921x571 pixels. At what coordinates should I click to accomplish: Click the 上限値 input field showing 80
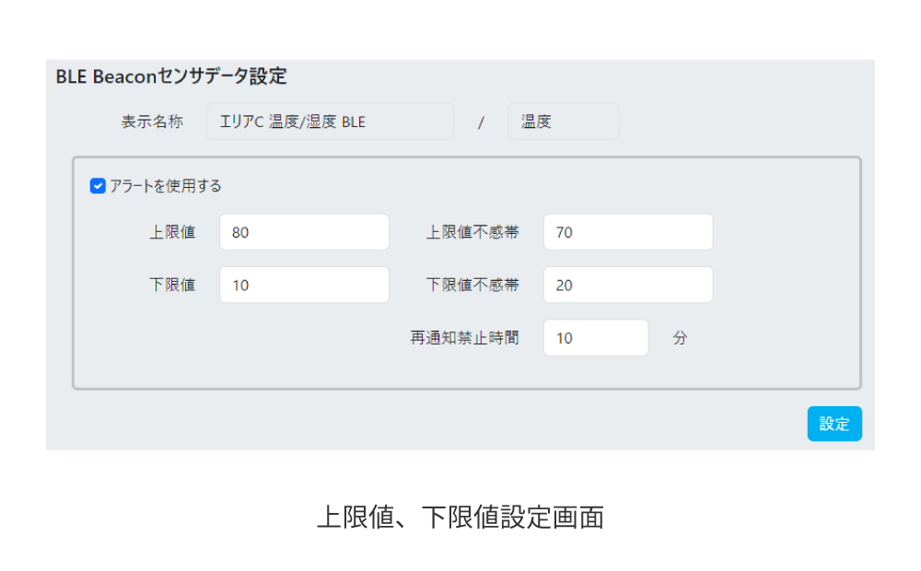click(x=304, y=232)
